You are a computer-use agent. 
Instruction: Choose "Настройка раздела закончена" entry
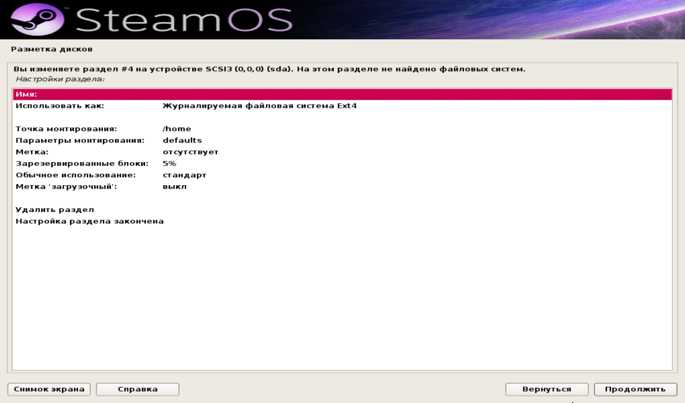point(90,221)
